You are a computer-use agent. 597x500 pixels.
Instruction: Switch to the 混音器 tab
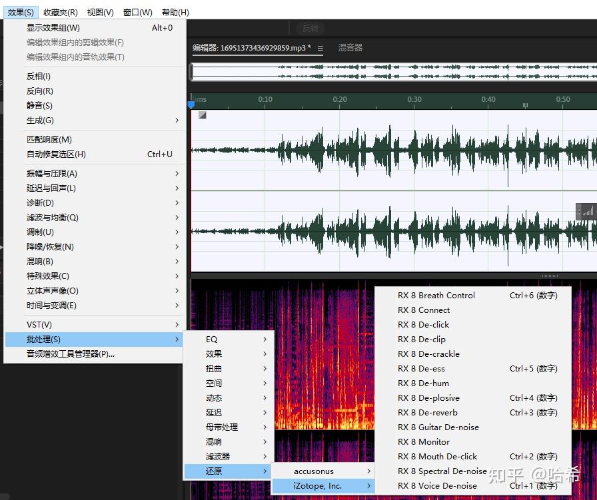350,48
